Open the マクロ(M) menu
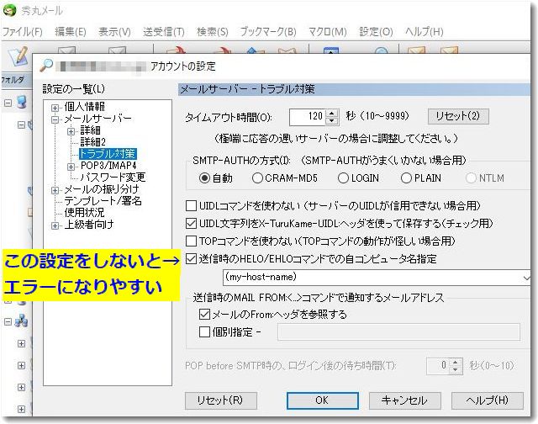538x424 pixels. click(327, 32)
